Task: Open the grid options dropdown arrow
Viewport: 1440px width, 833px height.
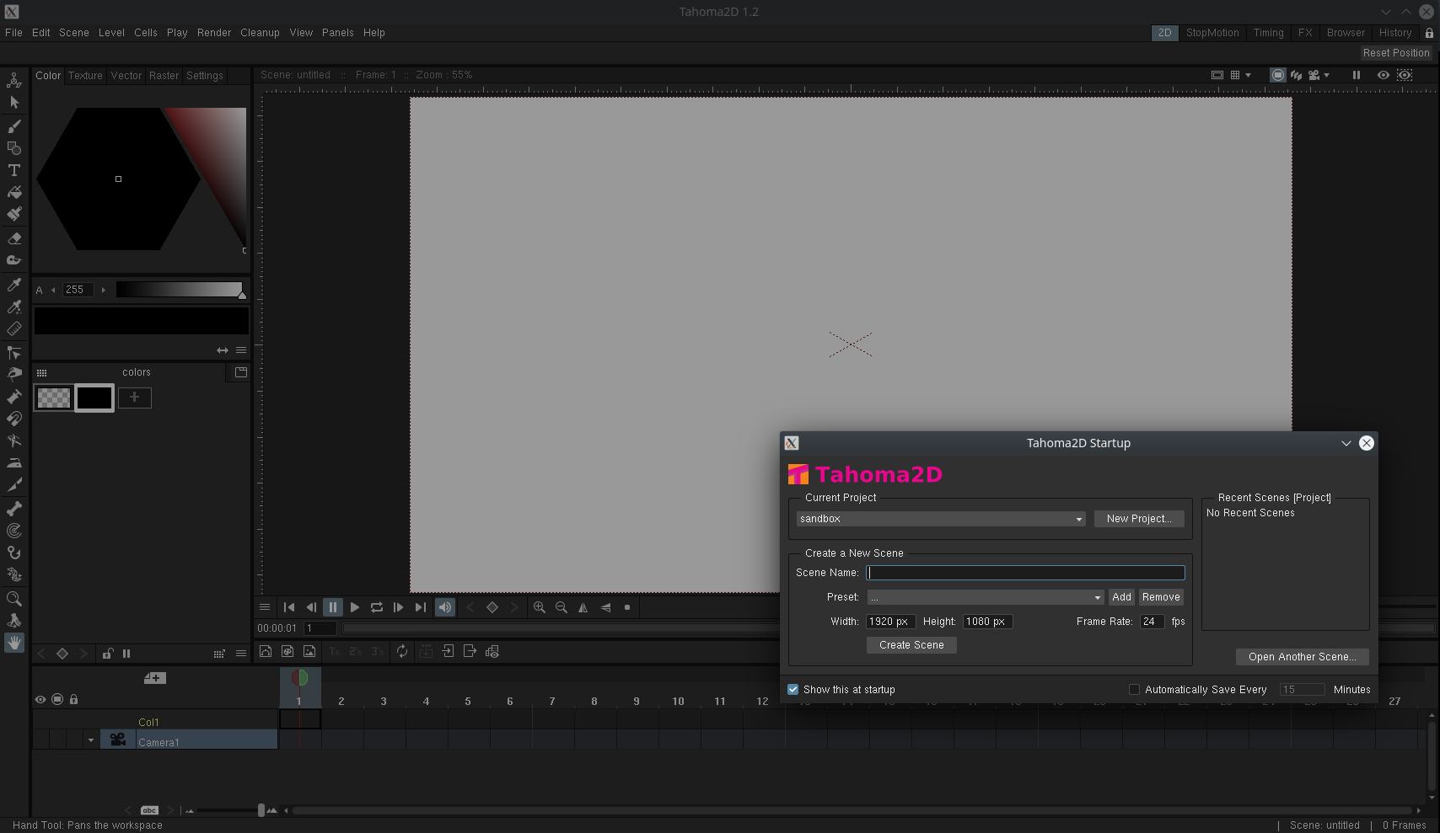Action: click(1248, 75)
